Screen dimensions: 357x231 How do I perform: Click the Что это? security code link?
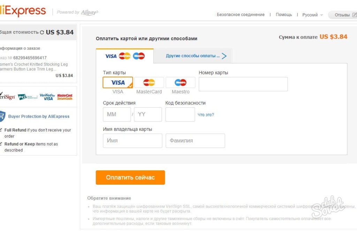[206, 115]
